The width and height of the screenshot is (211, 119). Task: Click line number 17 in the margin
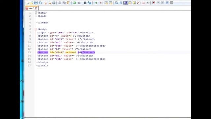[x=29, y=65]
